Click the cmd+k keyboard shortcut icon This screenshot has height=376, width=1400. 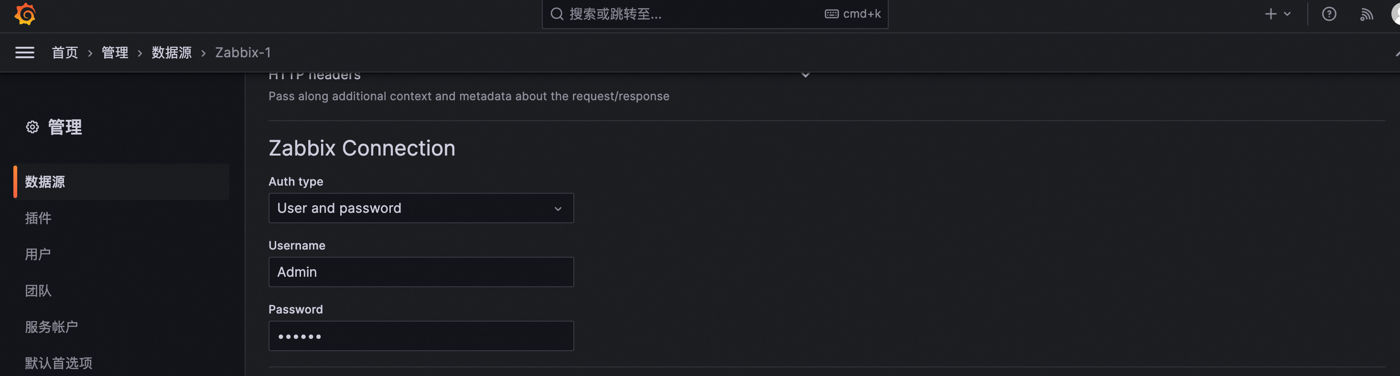point(831,14)
